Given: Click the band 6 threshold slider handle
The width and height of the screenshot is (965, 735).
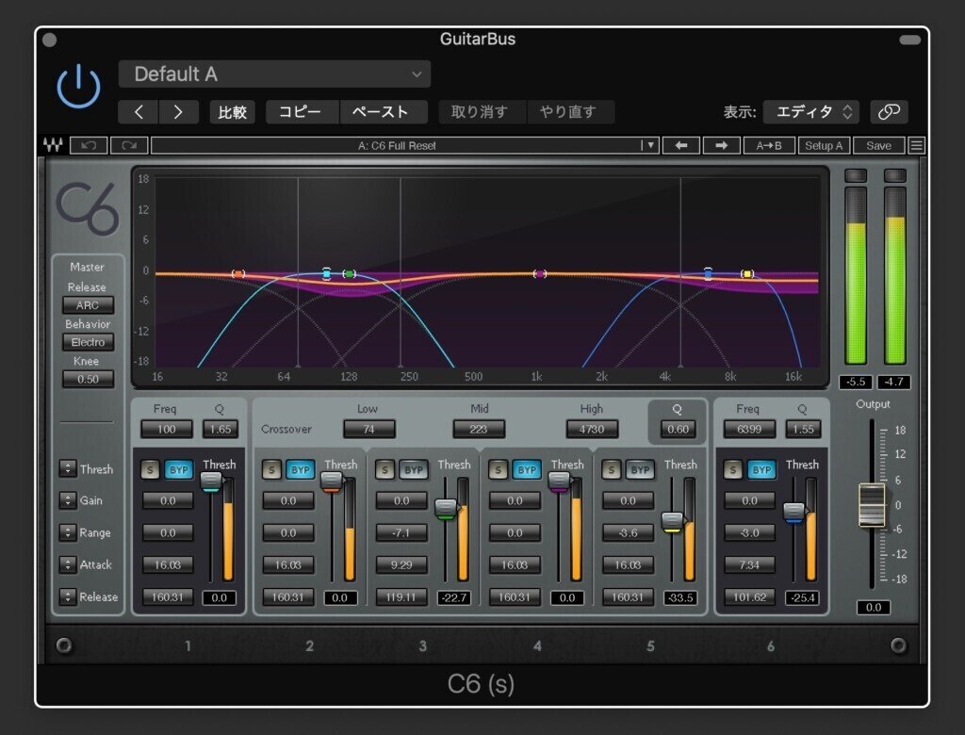Looking at the screenshot, I should coord(793,513).
